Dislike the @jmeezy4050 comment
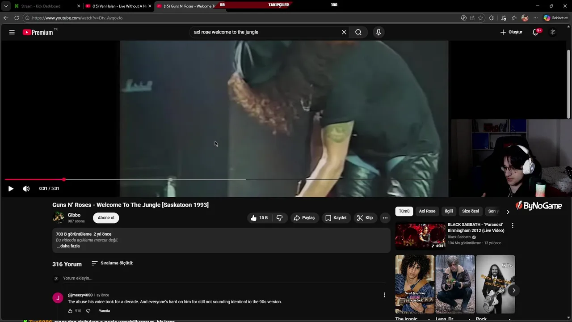Screen dimensions: 572x322 pos(88,311)
